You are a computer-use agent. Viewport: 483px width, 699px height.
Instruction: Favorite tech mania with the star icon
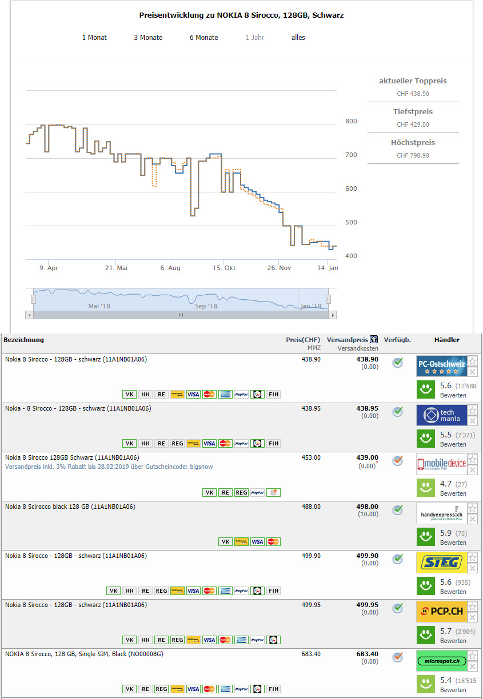coord(473,410)
